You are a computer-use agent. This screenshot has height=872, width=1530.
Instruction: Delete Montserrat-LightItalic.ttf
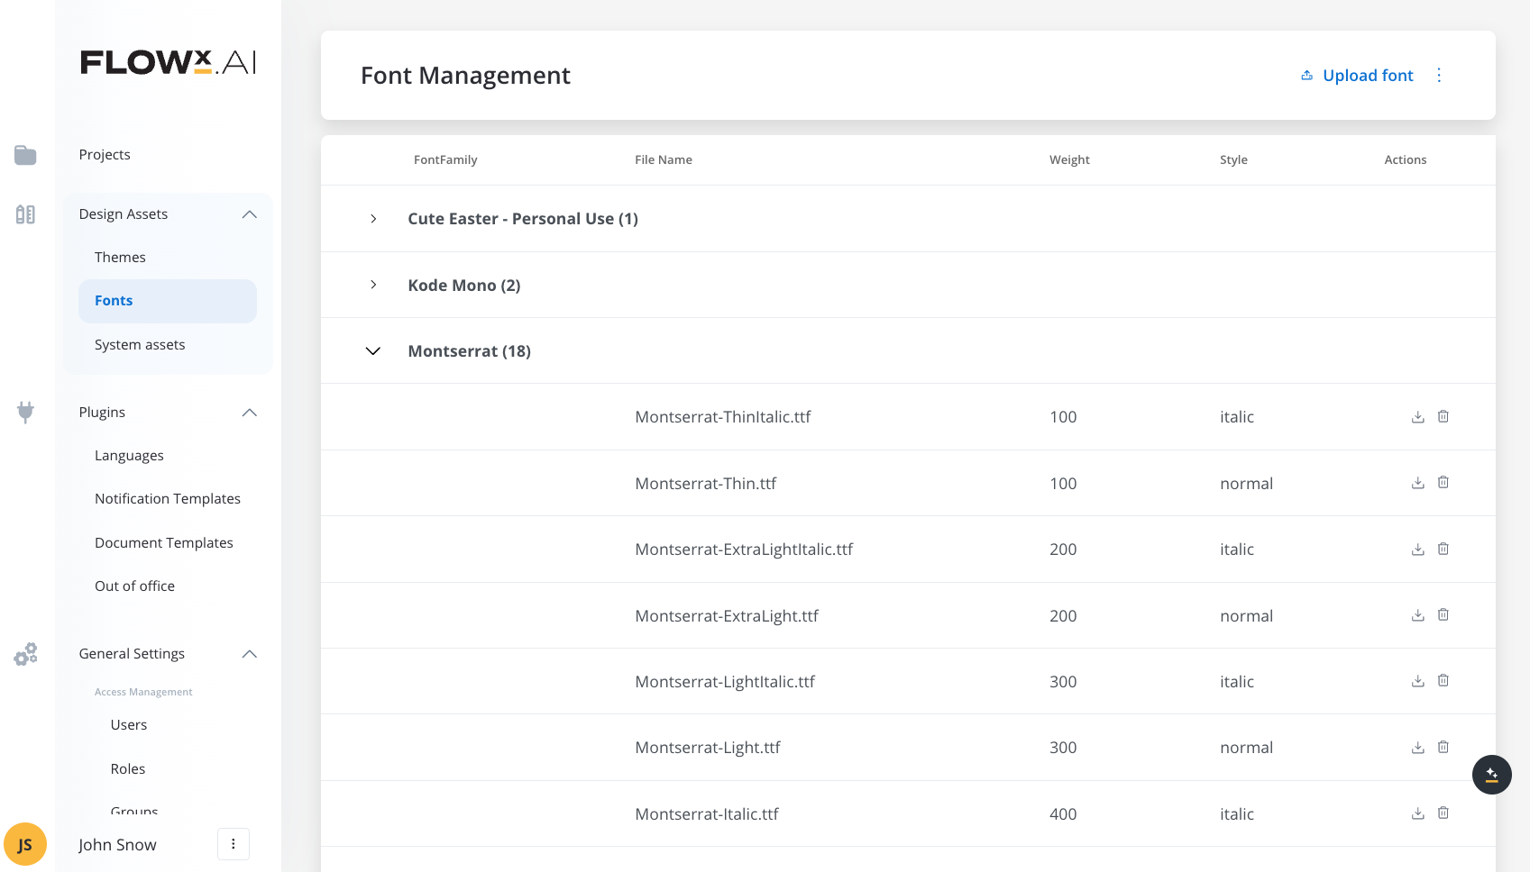[x=1443, y=681]
